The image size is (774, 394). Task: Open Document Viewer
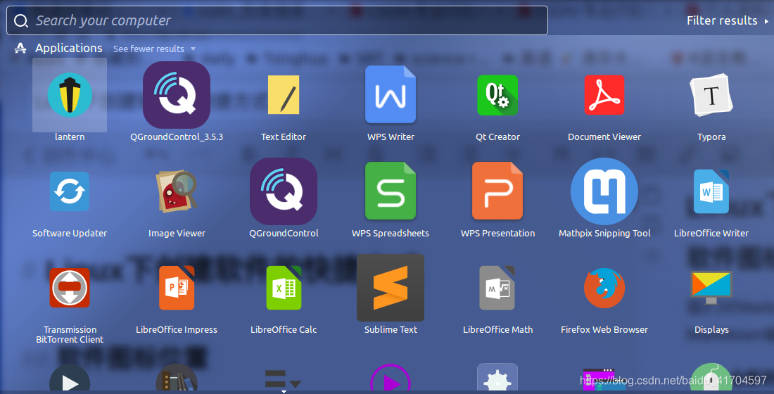604,95
